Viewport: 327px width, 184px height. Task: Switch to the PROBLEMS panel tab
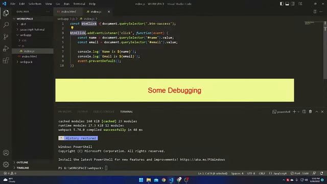pos(65,112)
